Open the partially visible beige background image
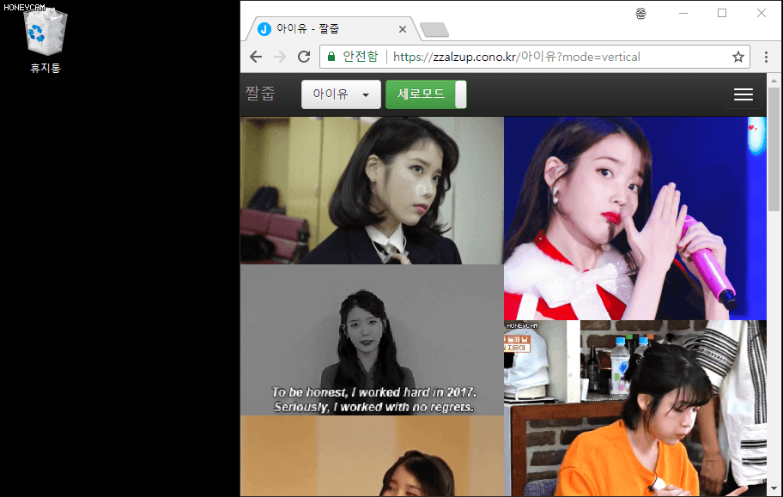This screenshot has width=783, height=497. tap(372, 456)
